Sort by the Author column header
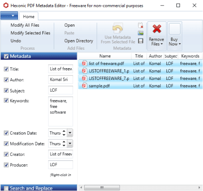 pos(155,56)
